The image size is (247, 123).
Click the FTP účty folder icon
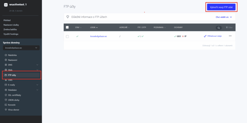pos(6,75)
